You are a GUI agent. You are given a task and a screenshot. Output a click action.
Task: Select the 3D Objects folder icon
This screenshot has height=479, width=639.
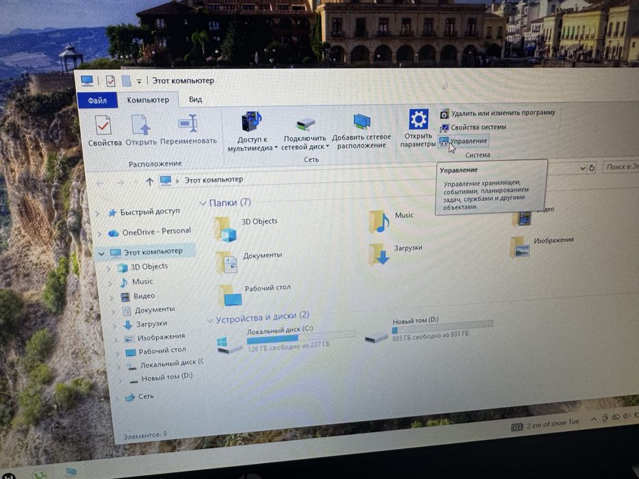(225, 229)
